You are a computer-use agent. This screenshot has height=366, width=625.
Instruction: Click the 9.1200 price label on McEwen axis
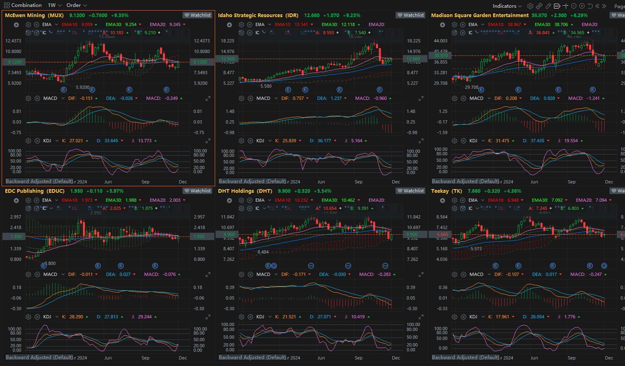tap(13, 62)
